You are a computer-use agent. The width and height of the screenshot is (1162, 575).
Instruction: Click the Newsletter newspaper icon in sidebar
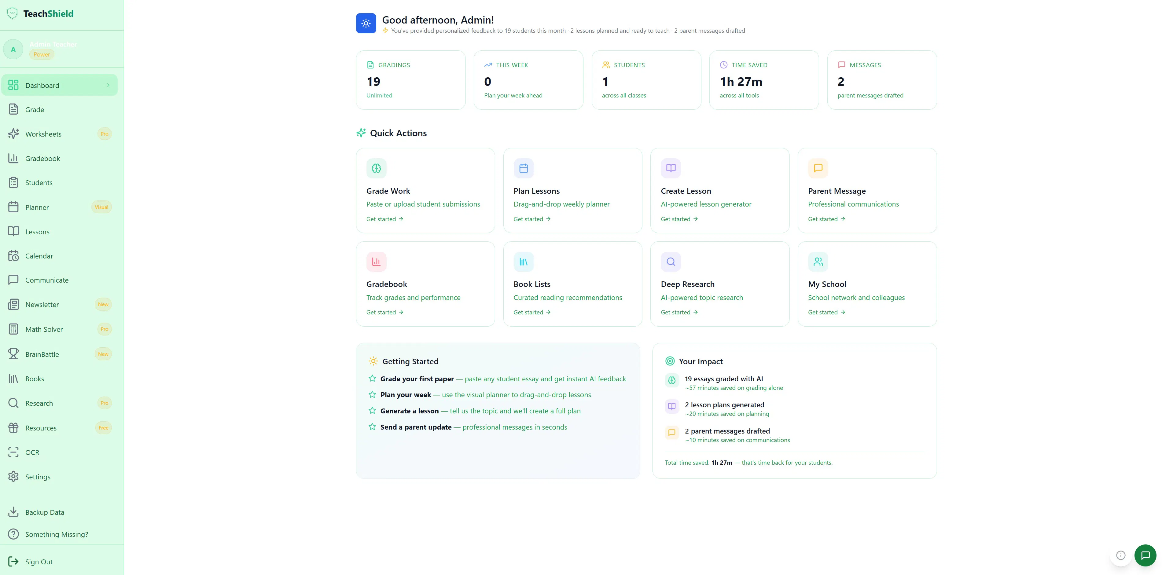(x=13, y=305)
